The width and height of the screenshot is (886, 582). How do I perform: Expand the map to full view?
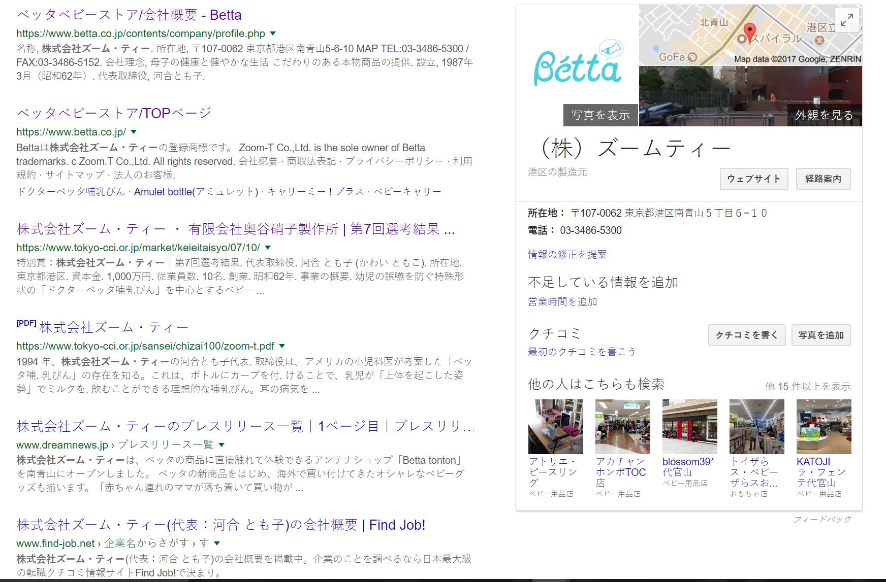coord(847,19)
